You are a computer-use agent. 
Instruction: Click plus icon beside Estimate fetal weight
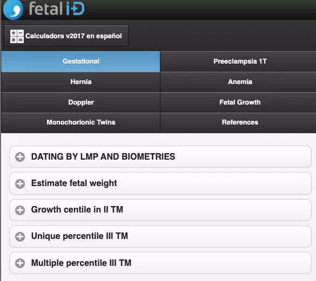pos(20,183)
